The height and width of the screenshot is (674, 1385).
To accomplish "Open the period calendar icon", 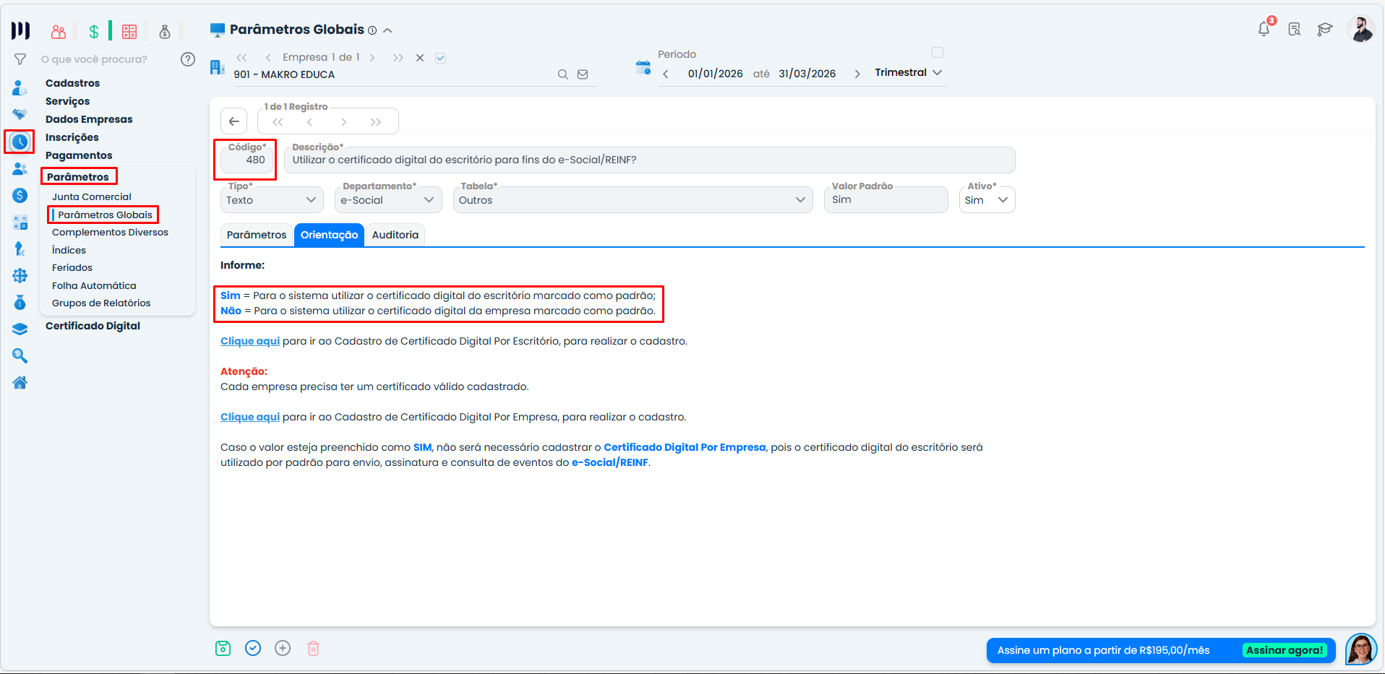I will 643,67.
